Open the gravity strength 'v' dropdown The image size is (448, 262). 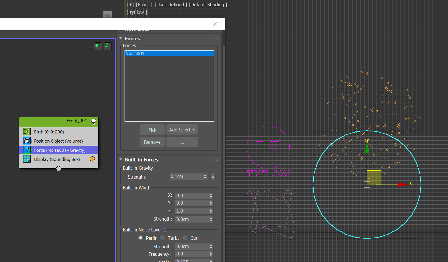coord(213,177)
